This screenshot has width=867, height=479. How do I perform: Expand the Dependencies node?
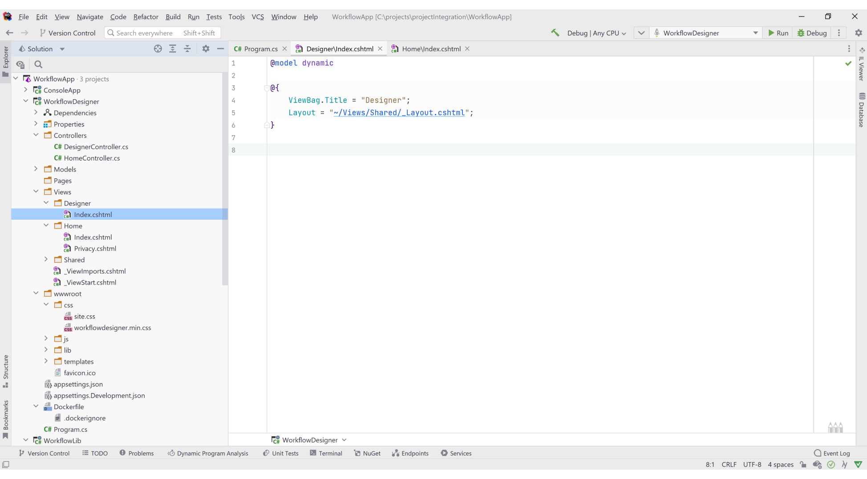click(36, 113)
